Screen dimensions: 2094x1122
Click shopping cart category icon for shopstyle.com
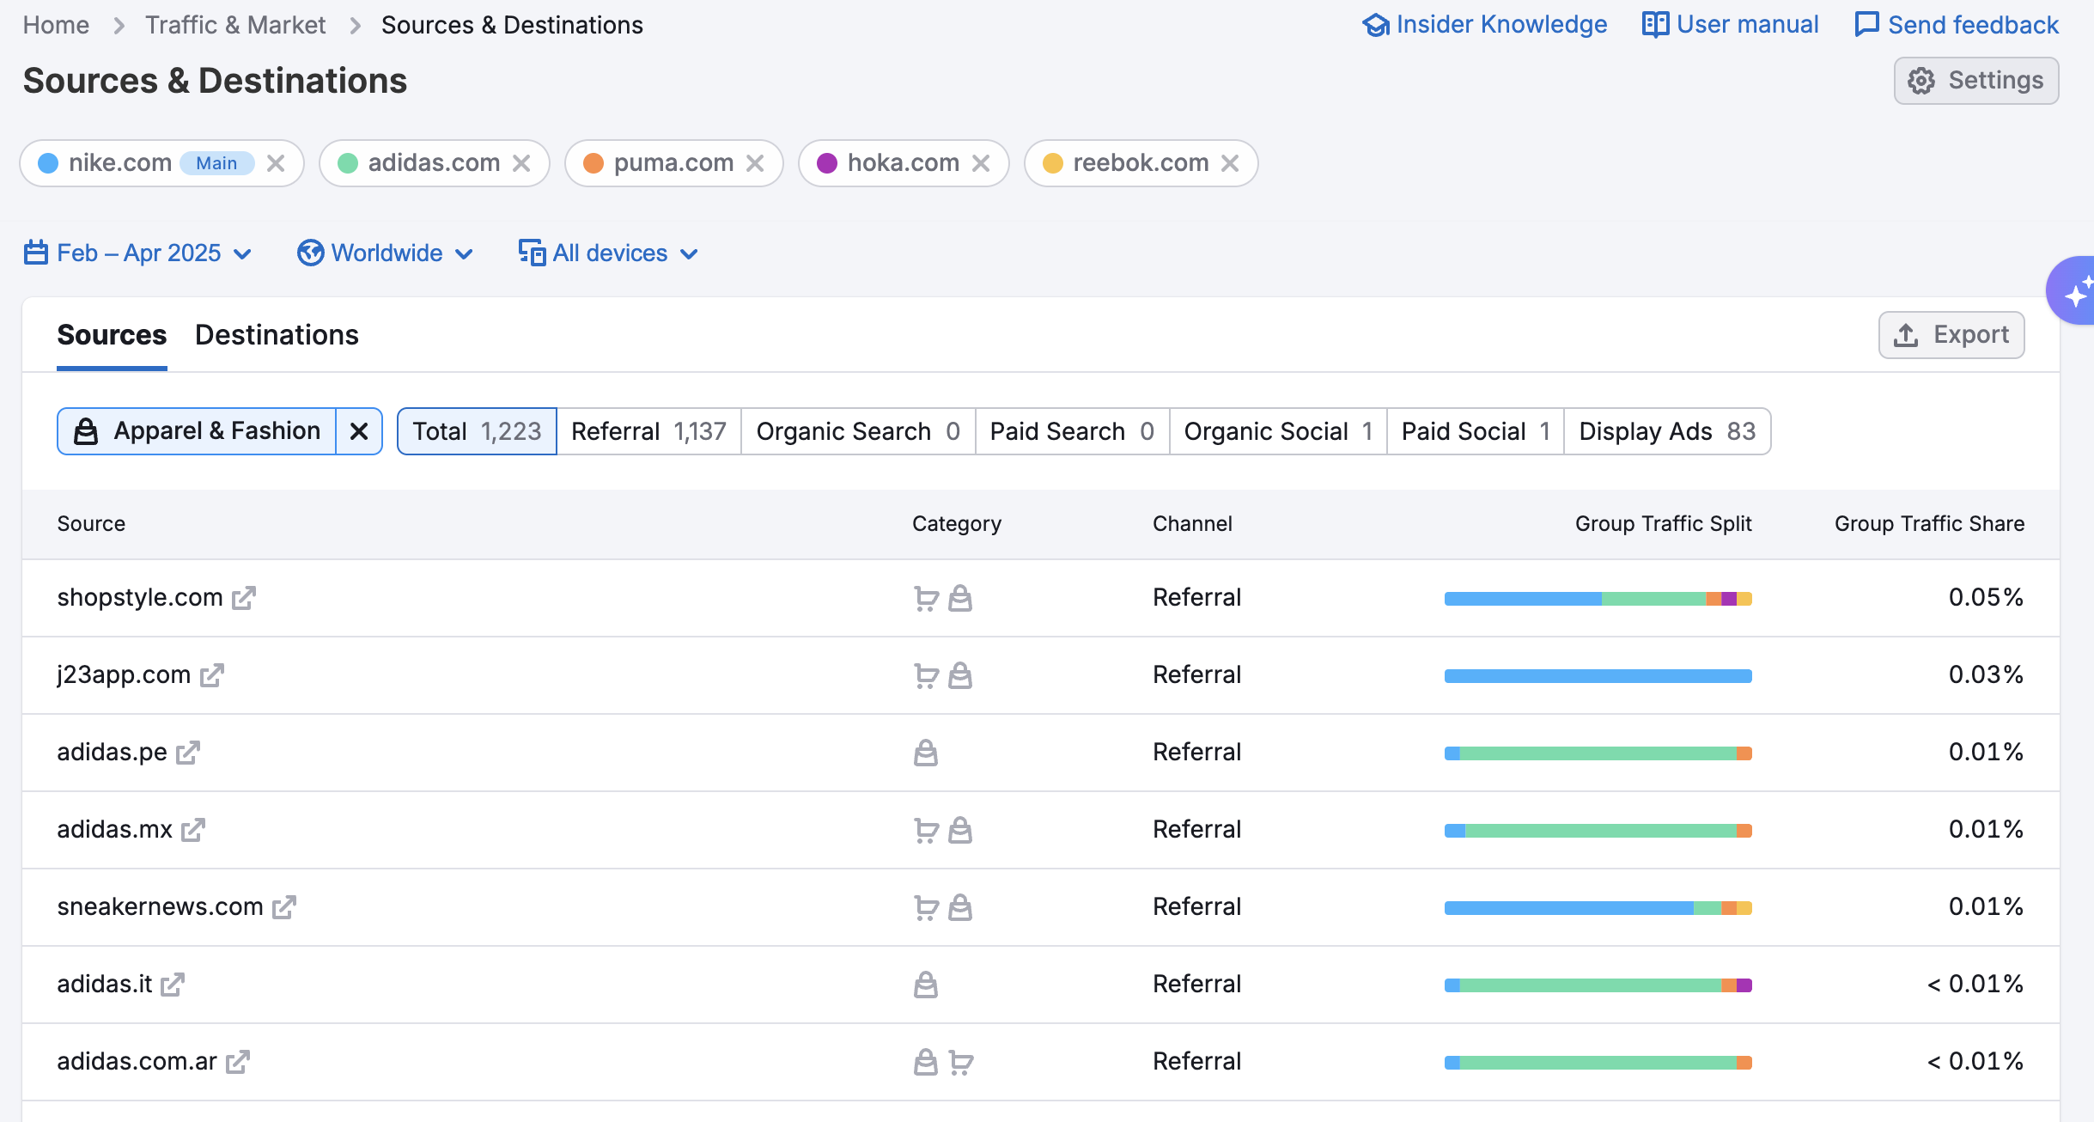(926, 598)
